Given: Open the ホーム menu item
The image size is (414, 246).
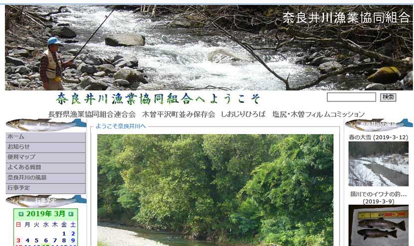Looking at the screenshot, I should [x=46, y=137].
